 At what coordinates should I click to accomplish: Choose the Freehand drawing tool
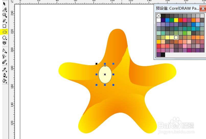point(5,21)
